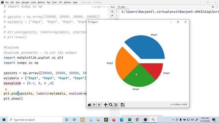This screenshot has width=219, height=123.
Task: Go back to previous view in Figure 1
Action: [x=94, y=105]
